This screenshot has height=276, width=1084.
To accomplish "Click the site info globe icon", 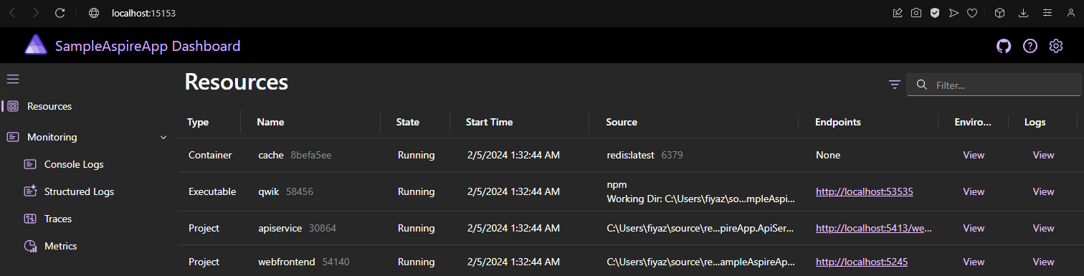I will [93, 13].
